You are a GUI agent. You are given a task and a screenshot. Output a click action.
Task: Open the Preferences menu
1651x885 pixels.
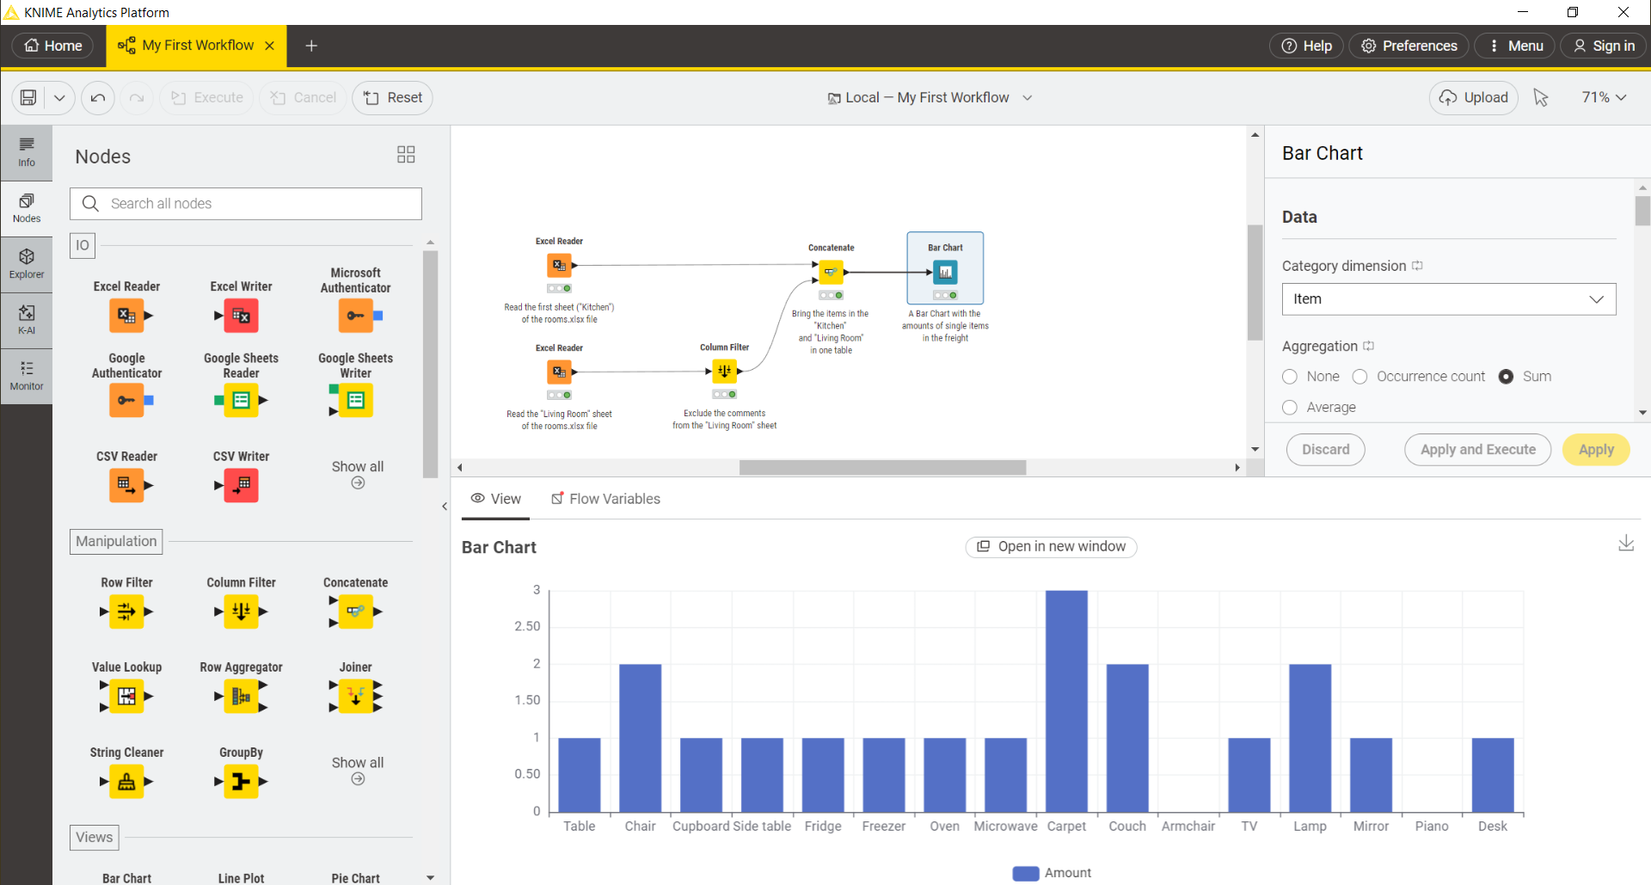tap(1409, 46)
